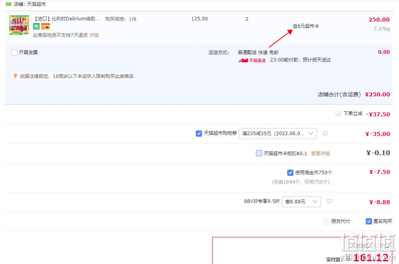Click the product row subtotal 250.00
The image size is (399, 264).
(379, 20)
